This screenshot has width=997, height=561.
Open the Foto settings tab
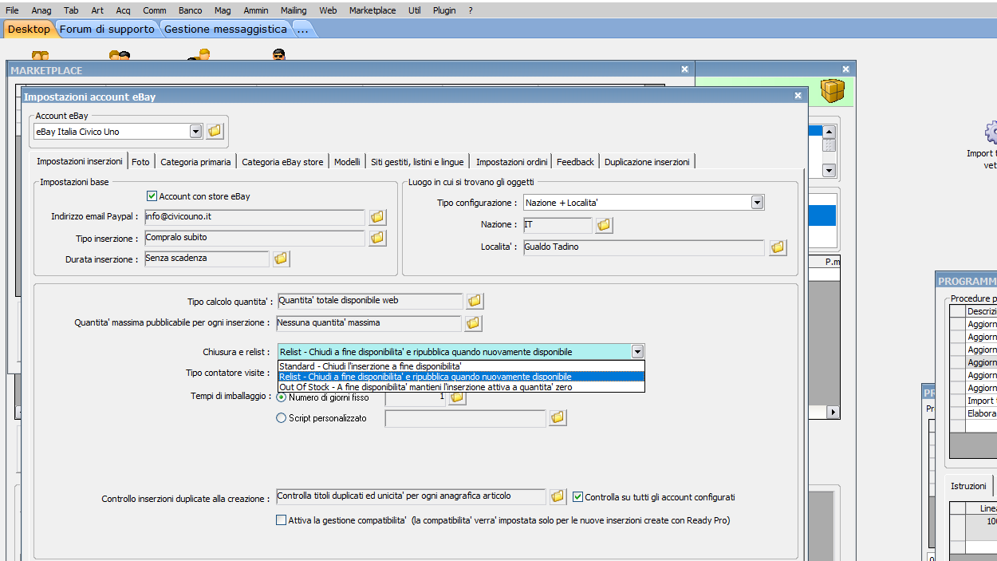[140, 162]
